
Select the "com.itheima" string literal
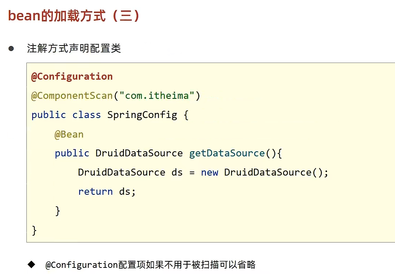click(157, 96)
